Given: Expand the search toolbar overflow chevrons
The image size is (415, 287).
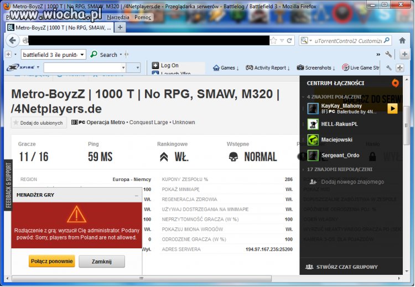Looking at the screenshot, I should pyautogui.click(x=378, y=55).
